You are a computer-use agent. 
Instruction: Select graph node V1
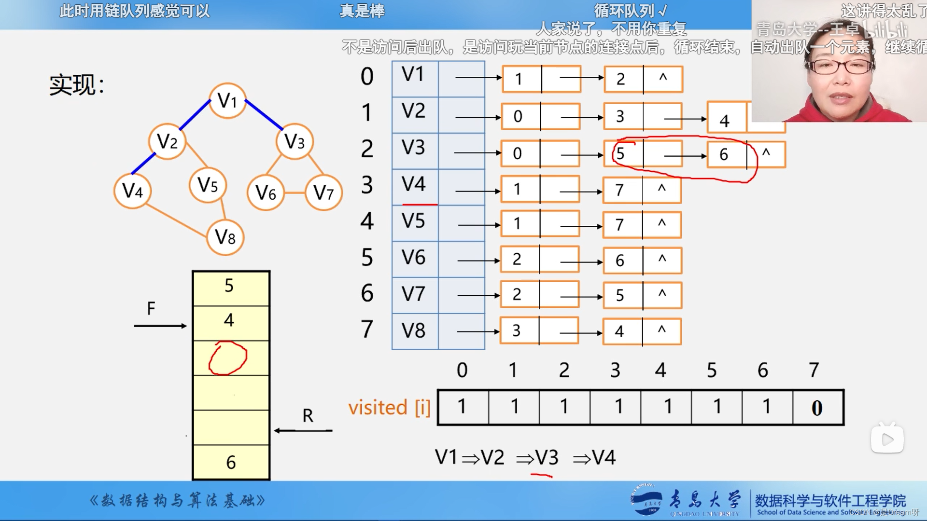pyautogui.click(x=228, y=101)
